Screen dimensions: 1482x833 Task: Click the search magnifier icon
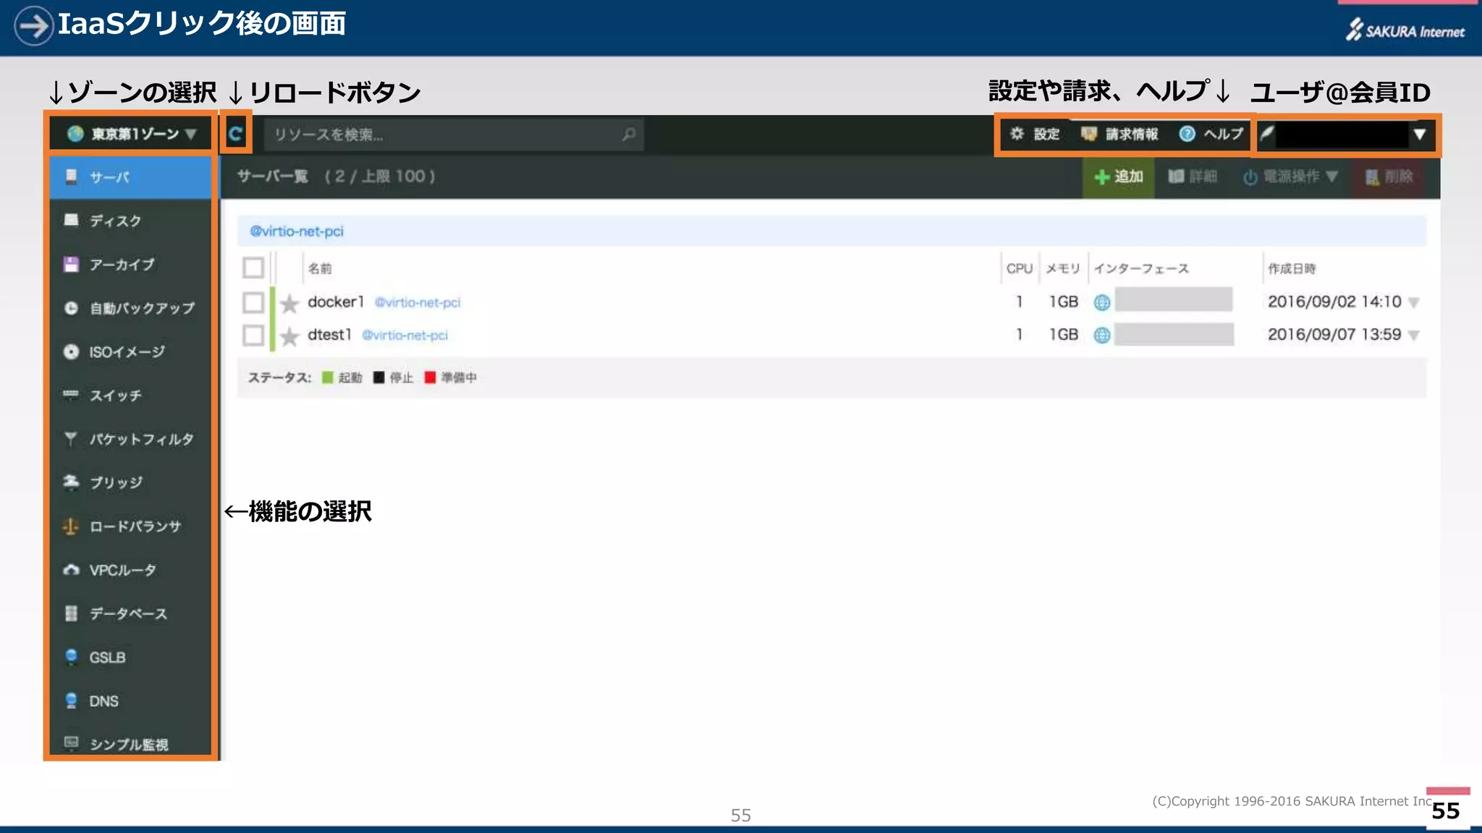[x=629, y=134]
